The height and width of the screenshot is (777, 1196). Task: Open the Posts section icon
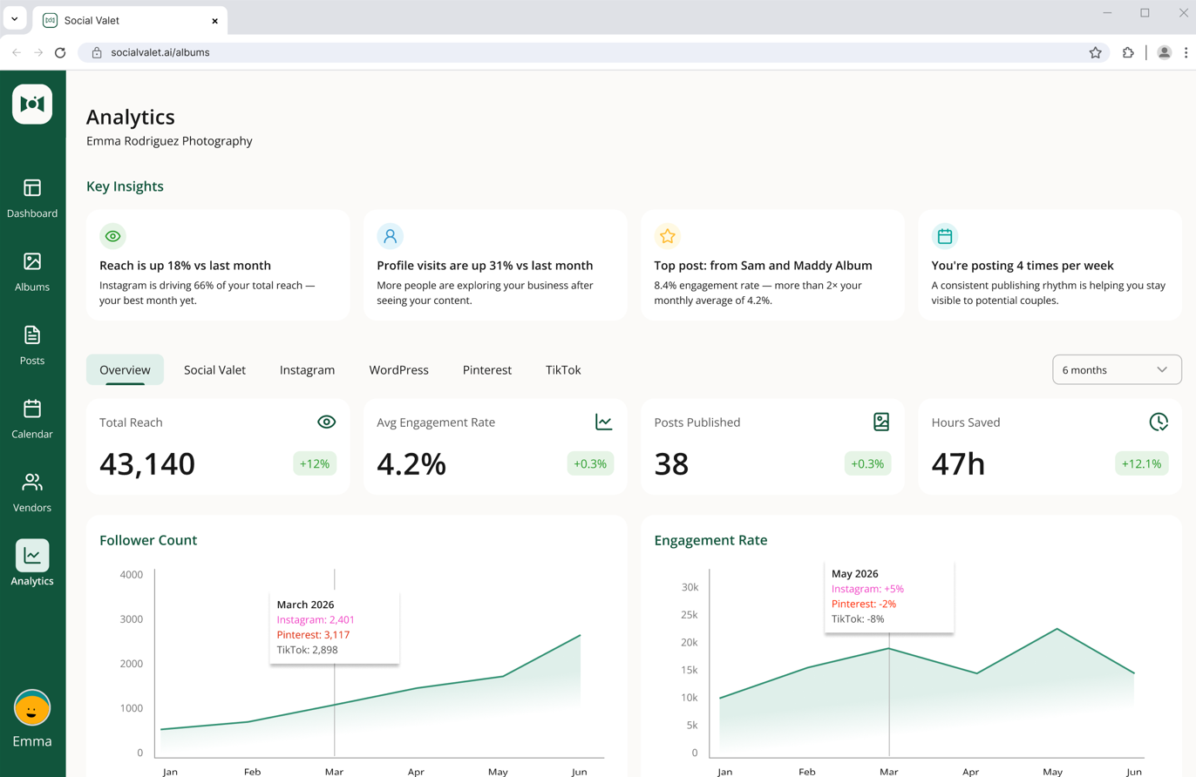(x=32, y=335)
